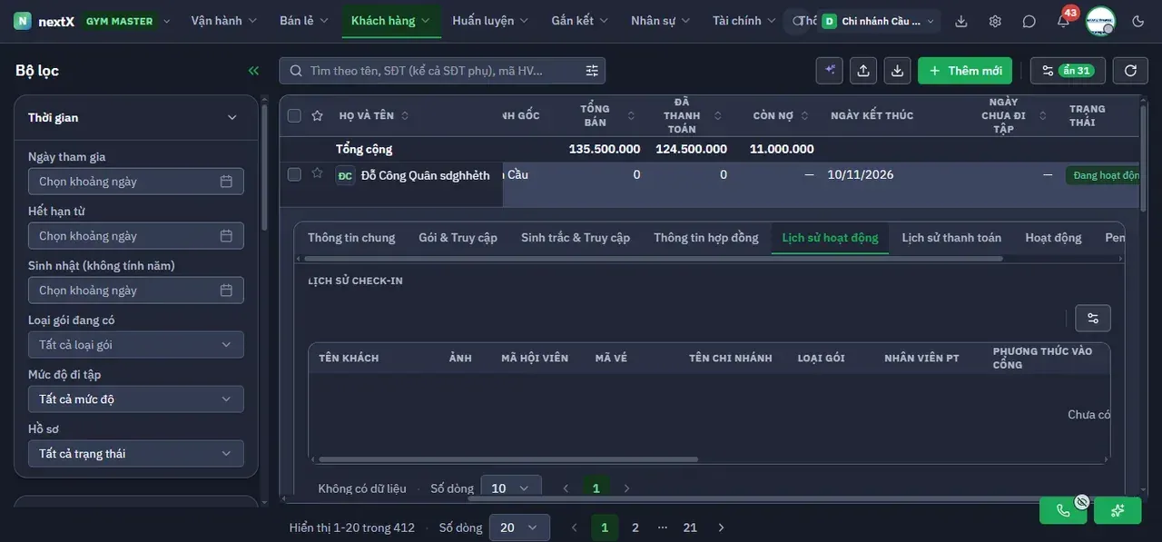Screen dimensions: 1162x542
Task: Open the notifications bell showing 43
Action: click(x=1063, y=21)
